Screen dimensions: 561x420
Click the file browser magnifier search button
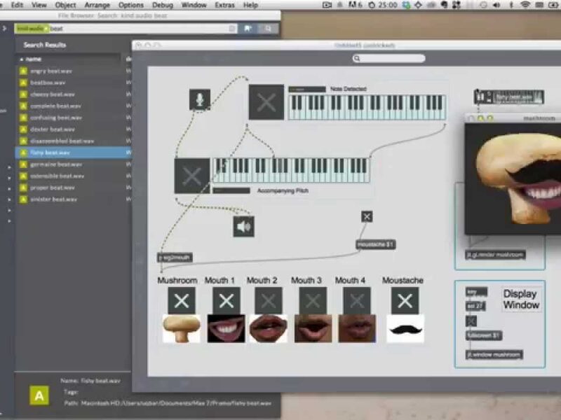[x=267, y=29]
